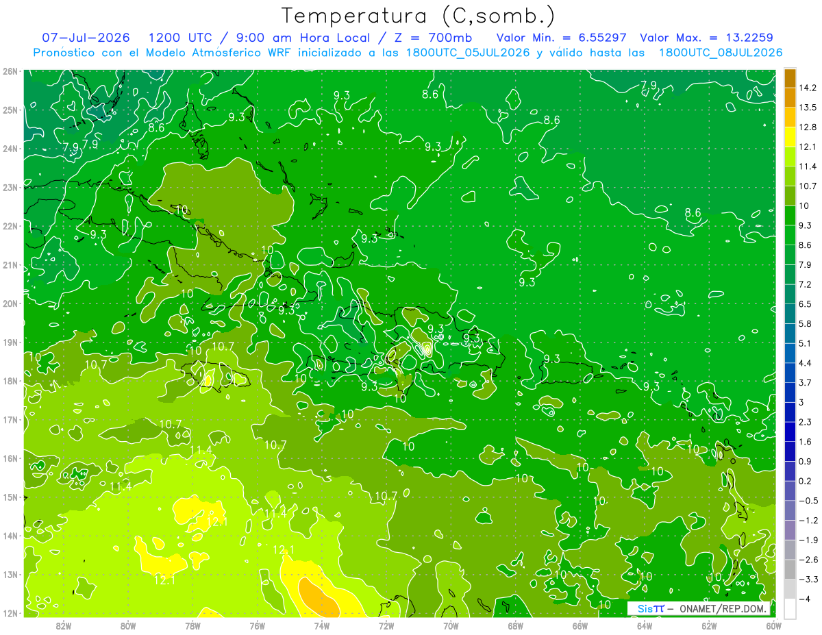This screenshot has width=822, height=635.
Task: Select the 72W longitude axis label
Action: 386,625
